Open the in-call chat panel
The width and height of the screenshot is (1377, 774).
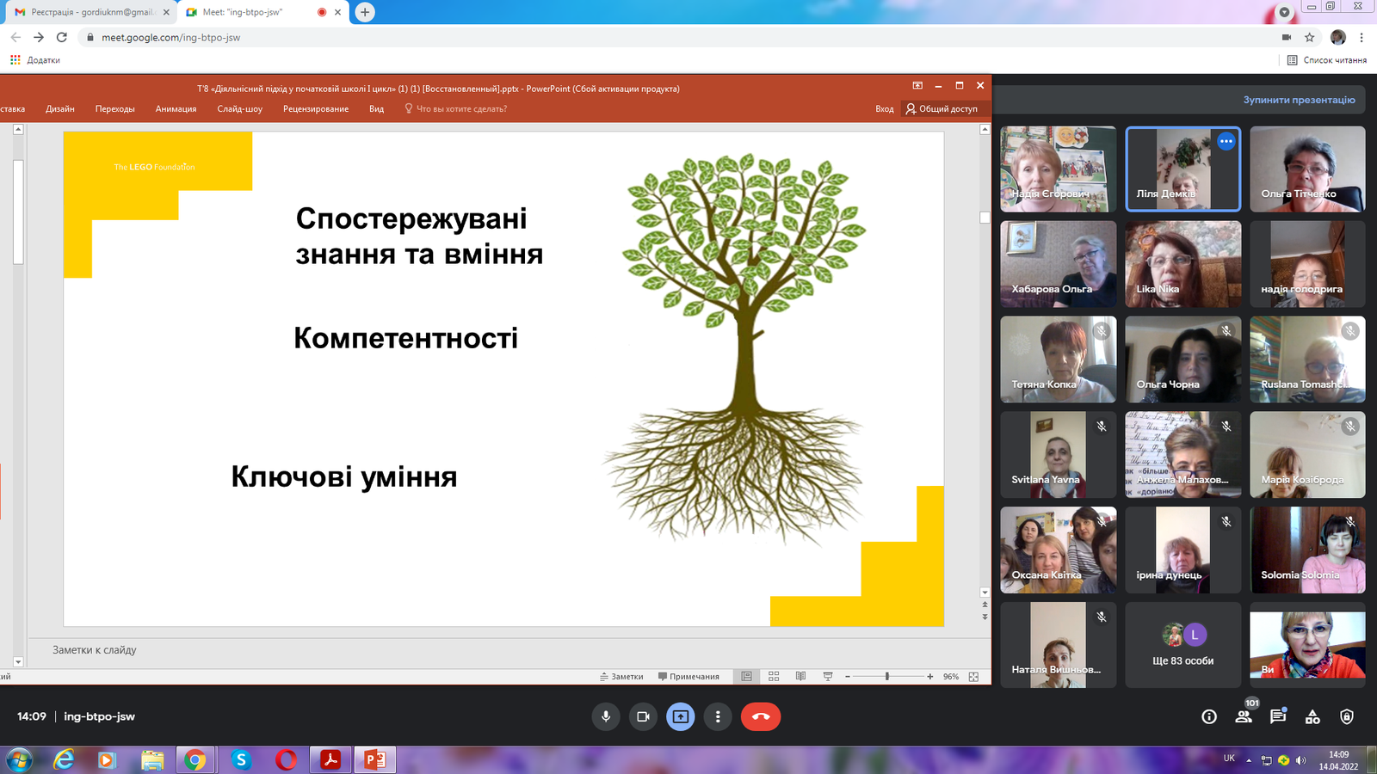(1278, 716)
